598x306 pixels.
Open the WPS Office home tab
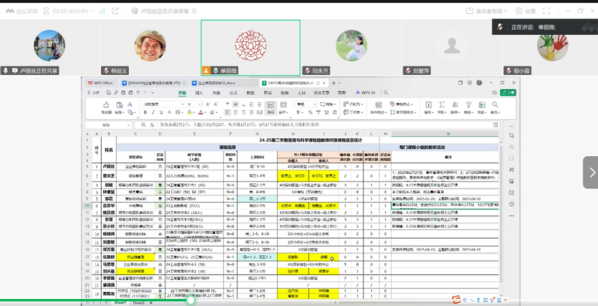[99, 82]
